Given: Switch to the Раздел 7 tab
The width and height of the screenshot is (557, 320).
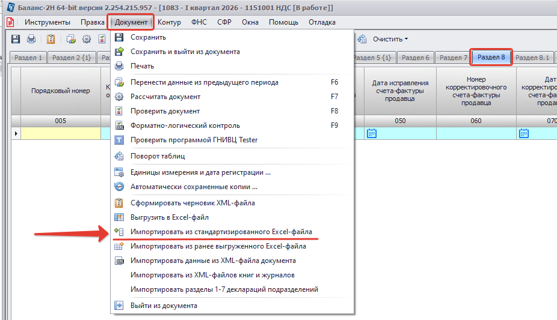Looking at the screenshot, I should pyautogui.click(x=453, y=58).
